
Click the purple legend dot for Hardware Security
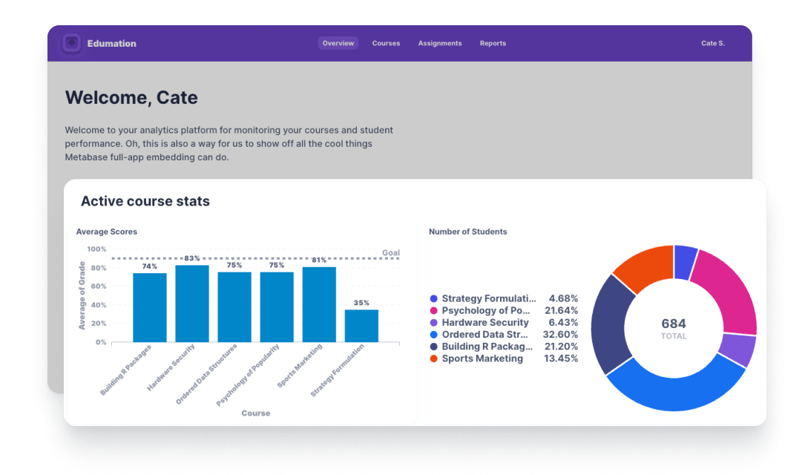coord(433,323)
